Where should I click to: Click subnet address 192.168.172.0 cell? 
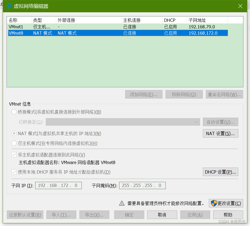coord(203,33)
